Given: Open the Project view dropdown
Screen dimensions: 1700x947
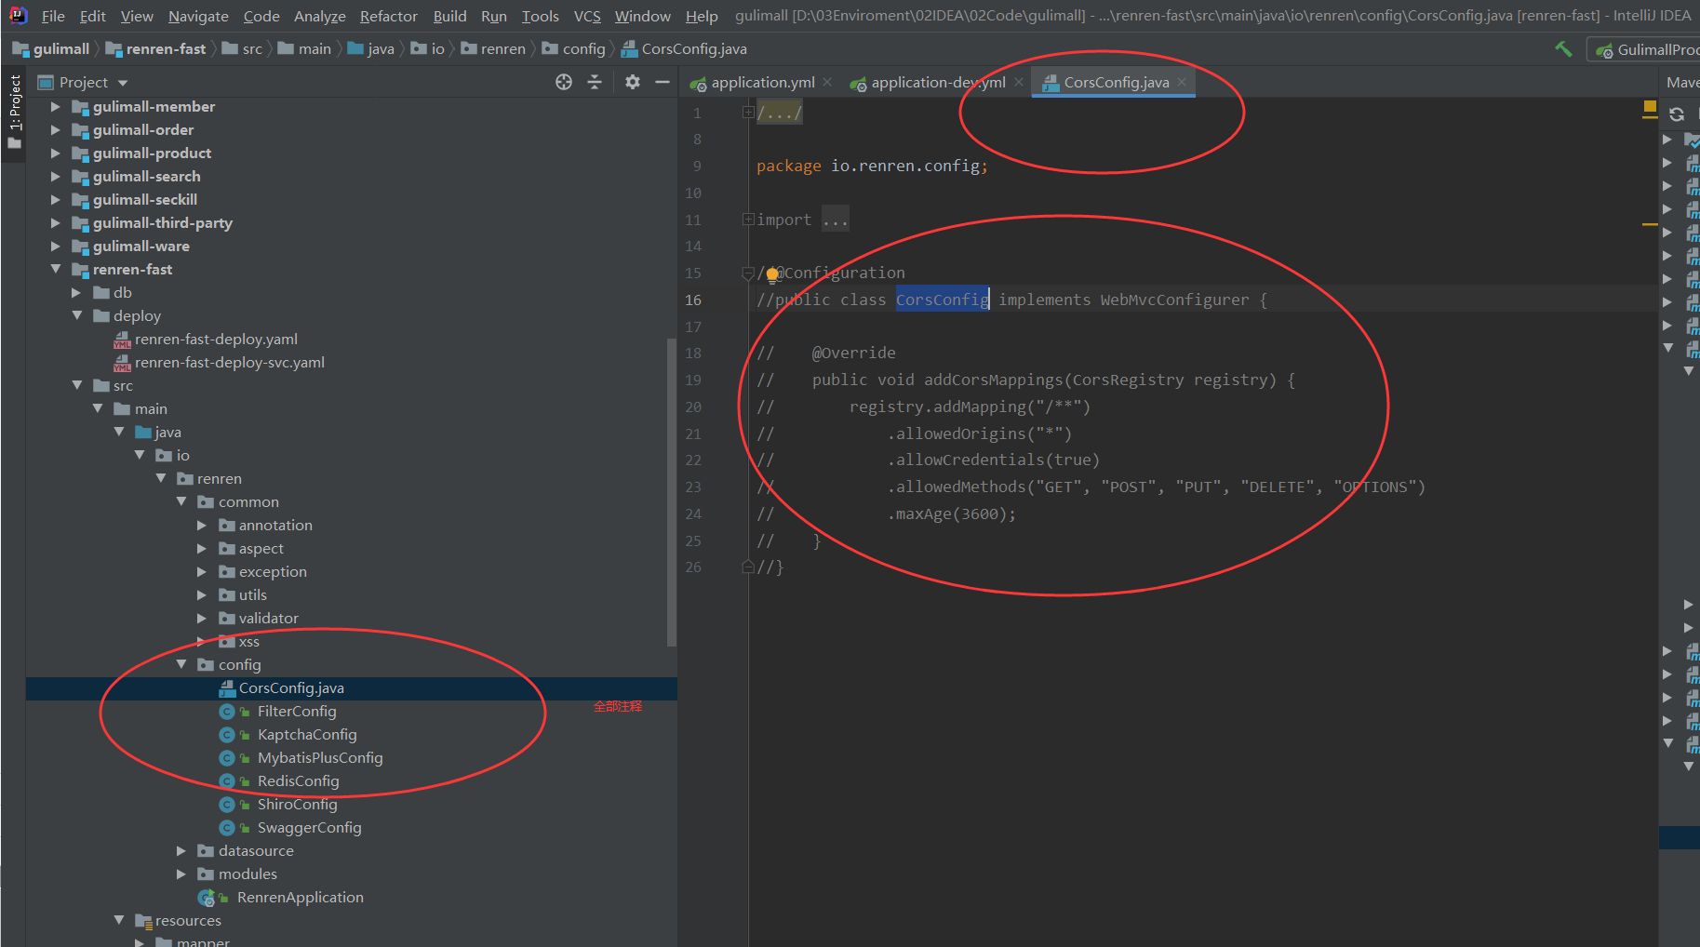Looking at the screenshot, I should pyautogui.click(x=123, y=83).
